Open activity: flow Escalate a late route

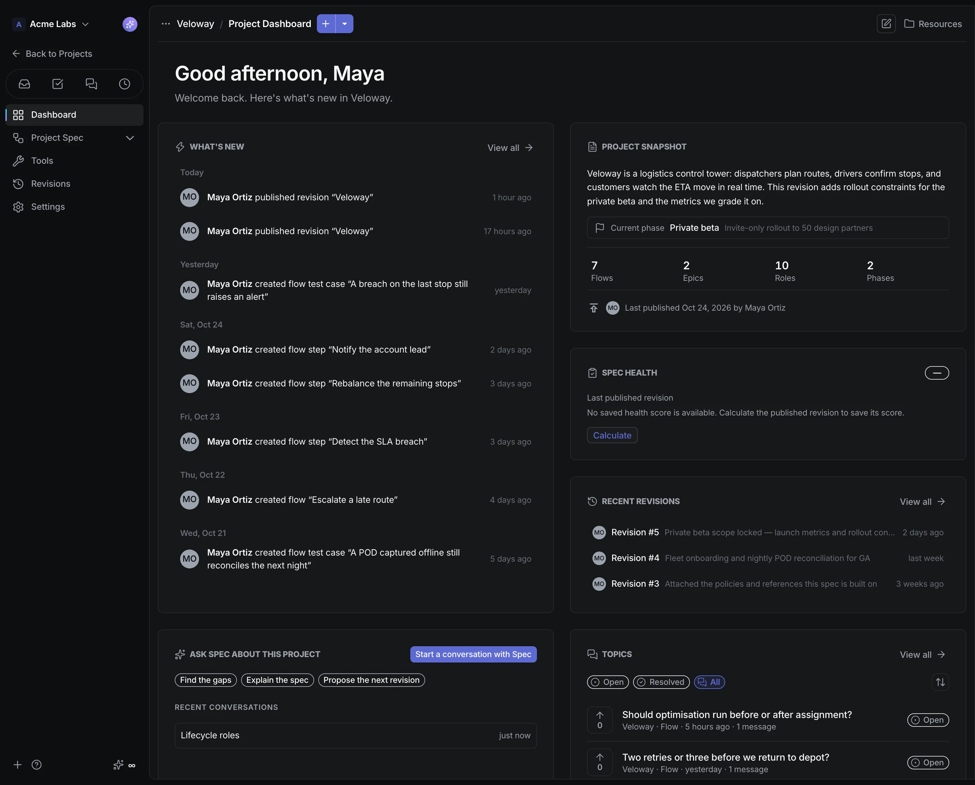click(355, 500)
